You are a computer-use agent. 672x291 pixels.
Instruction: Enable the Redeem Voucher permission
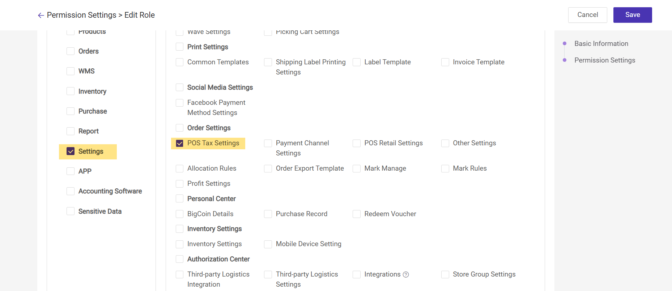coord(357,214)
